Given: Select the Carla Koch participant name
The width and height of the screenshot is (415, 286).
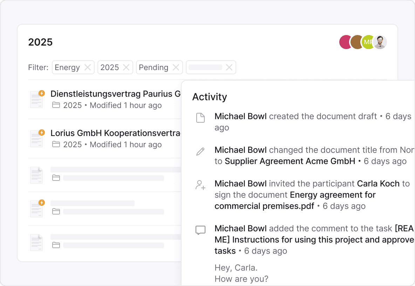Looking at the screenshot, I should click(x=378, y=184).
